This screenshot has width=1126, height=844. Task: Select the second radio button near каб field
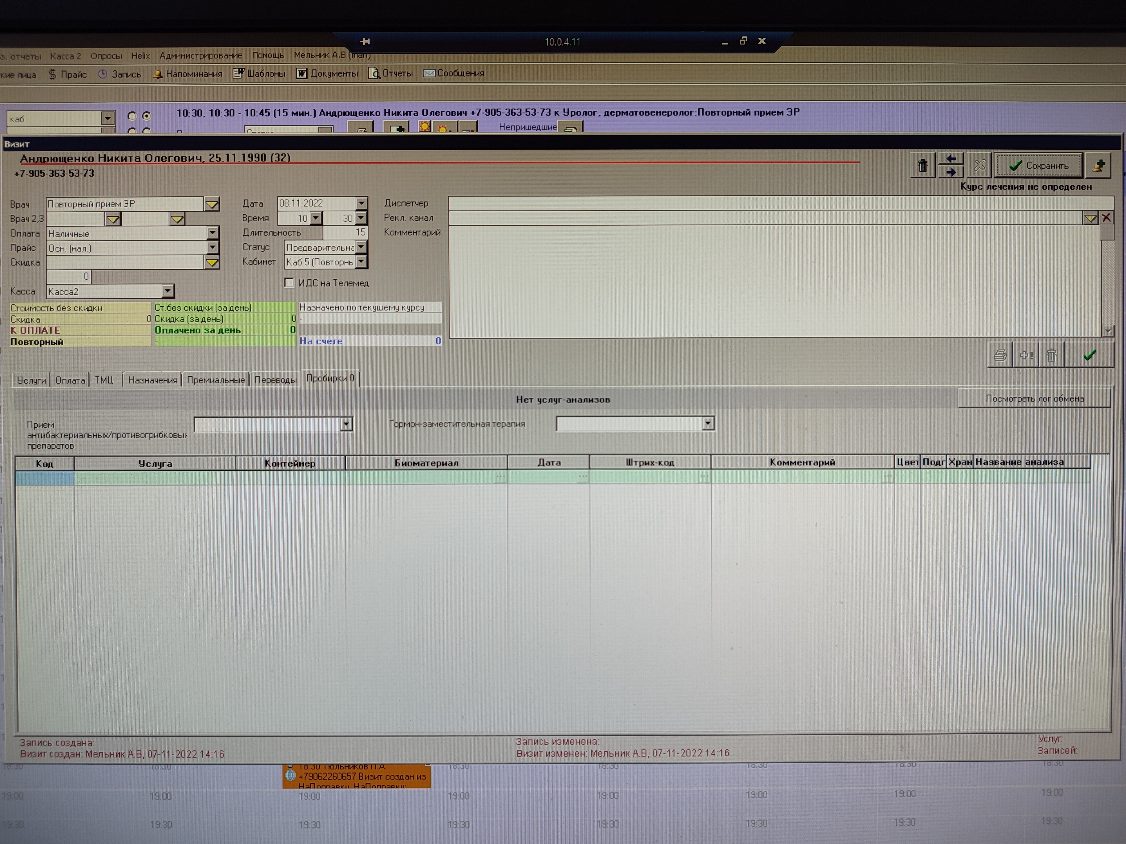point(147,116)
